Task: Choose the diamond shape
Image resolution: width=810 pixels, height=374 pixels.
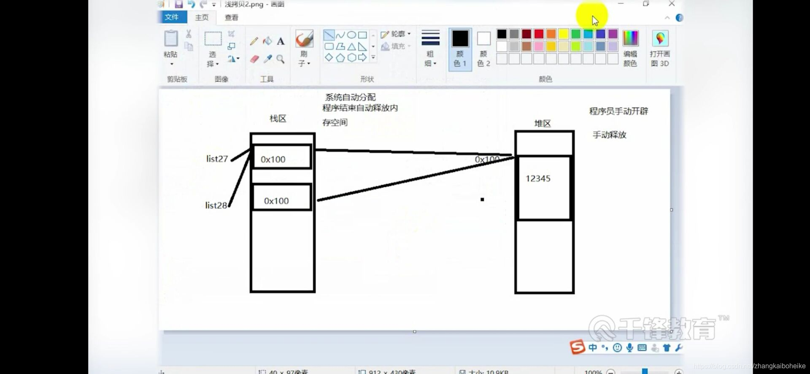Action: click(329, 57)
